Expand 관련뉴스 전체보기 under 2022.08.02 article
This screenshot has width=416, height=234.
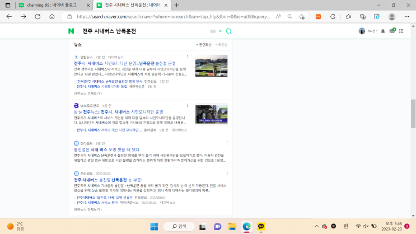(88, 209)
